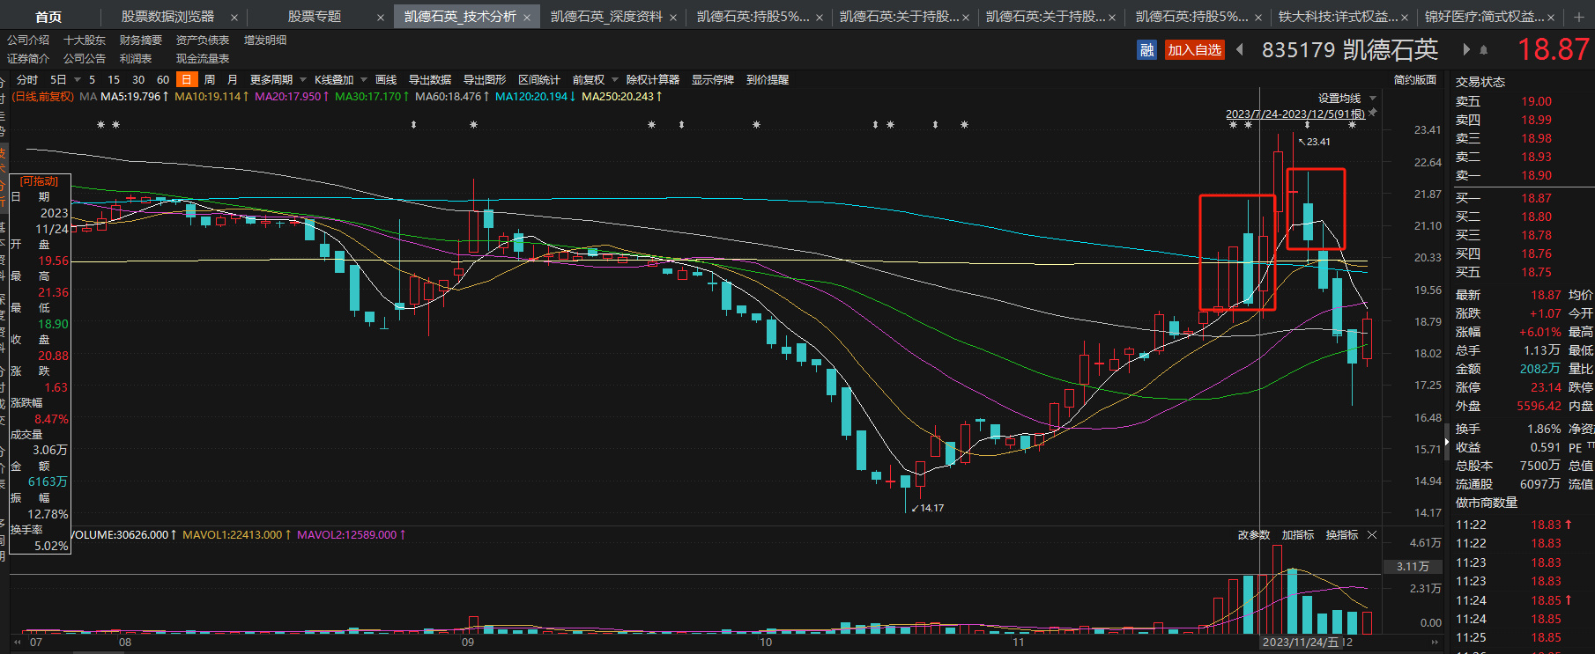Open the 前复权 adjustment dropdown
1595x654 pixels.
tap(595, 80)
